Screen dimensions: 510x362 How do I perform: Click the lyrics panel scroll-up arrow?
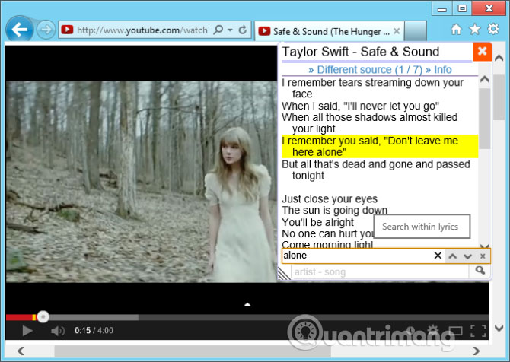[485, 79]
